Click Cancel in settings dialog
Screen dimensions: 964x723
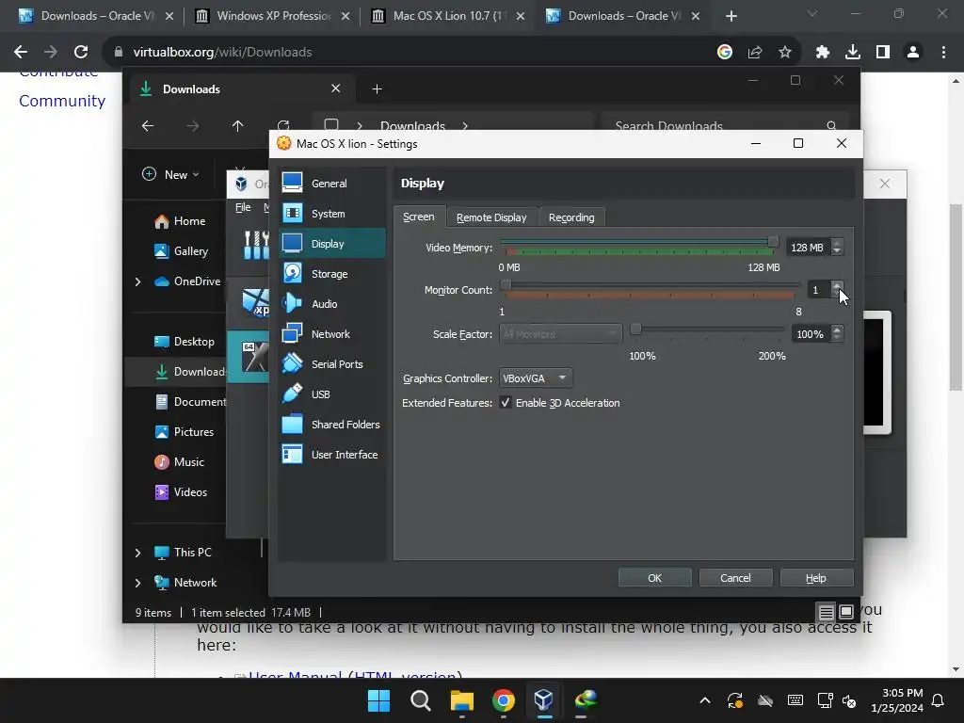click(735, 578)
